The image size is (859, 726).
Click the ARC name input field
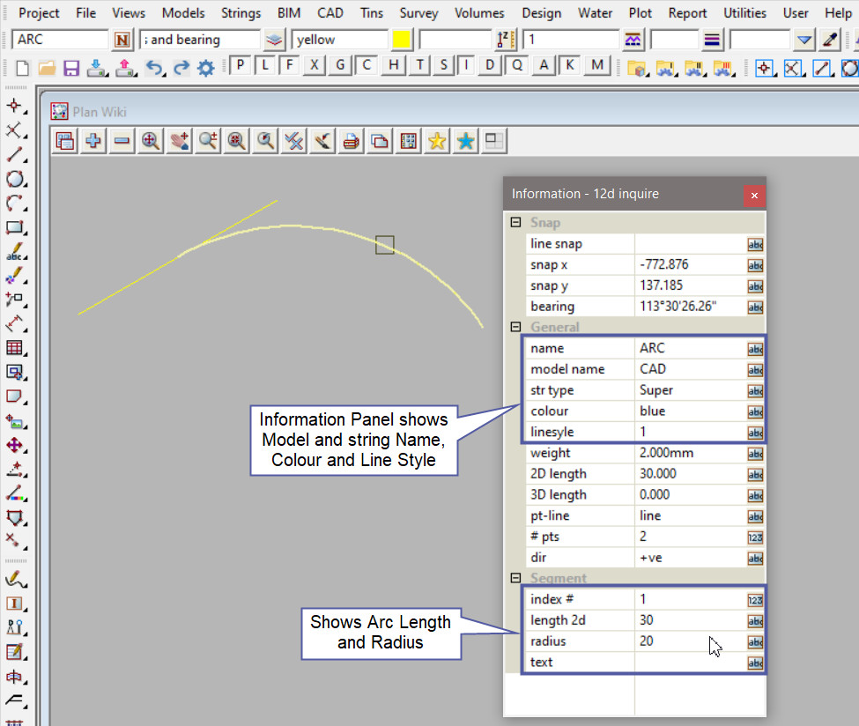pos(60,40)
